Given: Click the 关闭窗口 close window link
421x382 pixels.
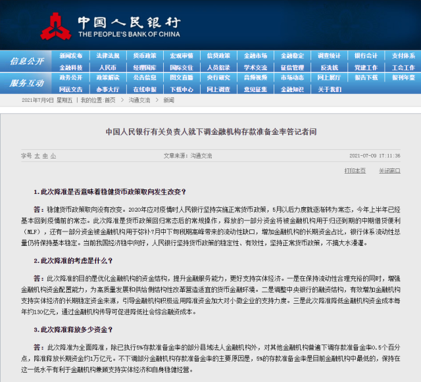Looking at the screenshot, I should pyautogui.click(x=389, y=171).
